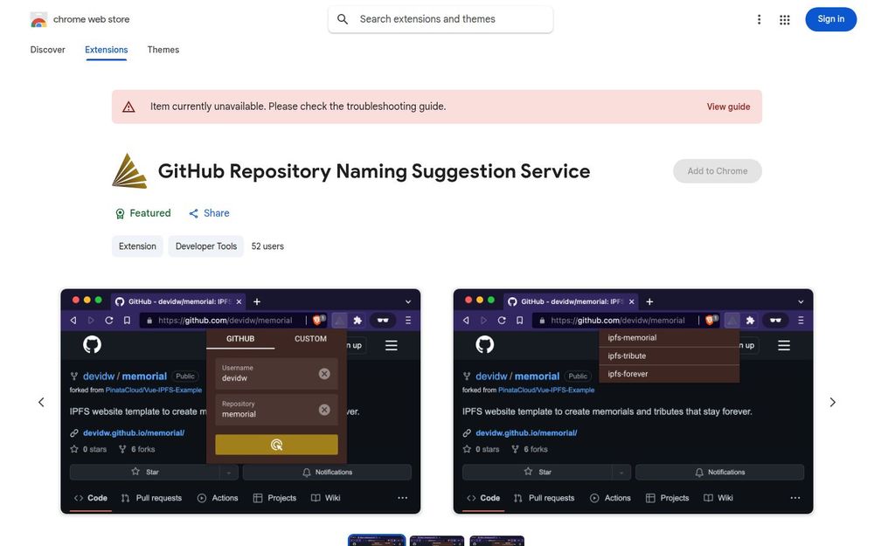874x546 pixels.
Task: Open the Extensions tab
Action: point(107,50)
